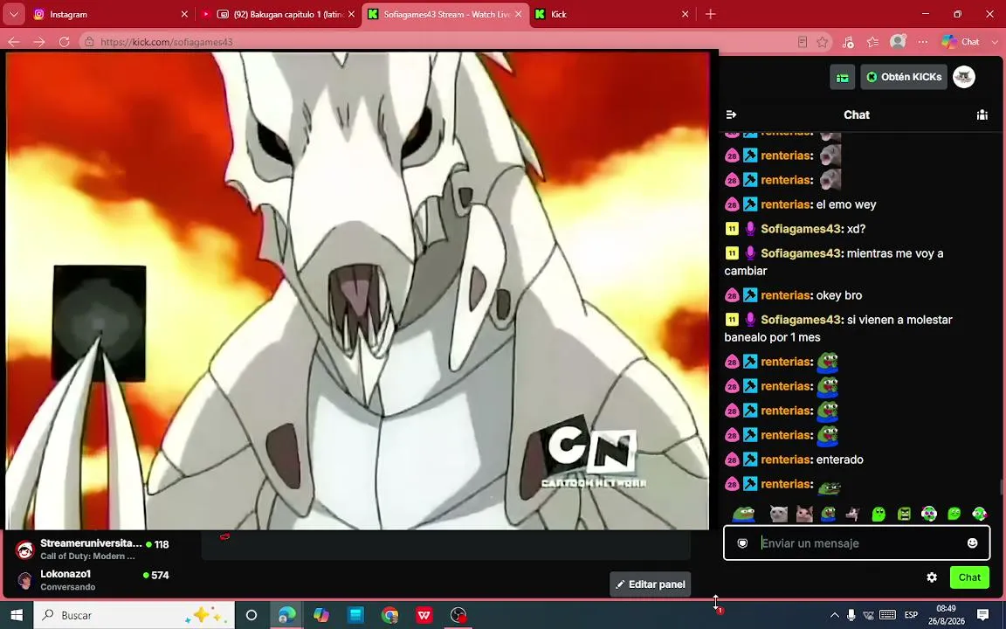Click renterias username beside okey bro

coord(786,295)
